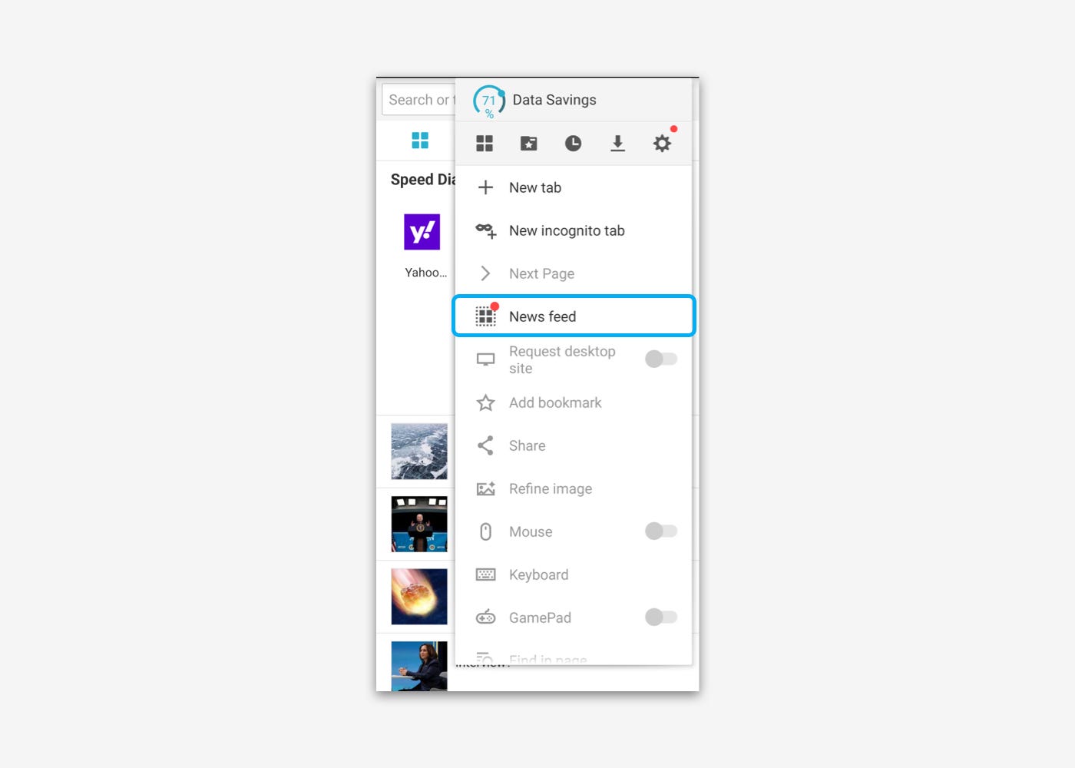1075x768 pixels.
Task: Click the News feed grid icon
Action: coord(485,316)
